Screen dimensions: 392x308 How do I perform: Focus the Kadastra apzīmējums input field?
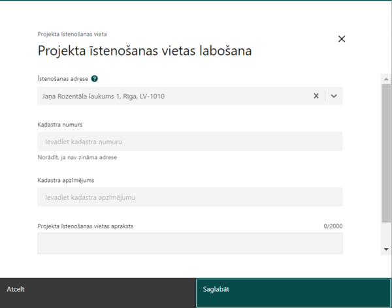pos(190,197)
